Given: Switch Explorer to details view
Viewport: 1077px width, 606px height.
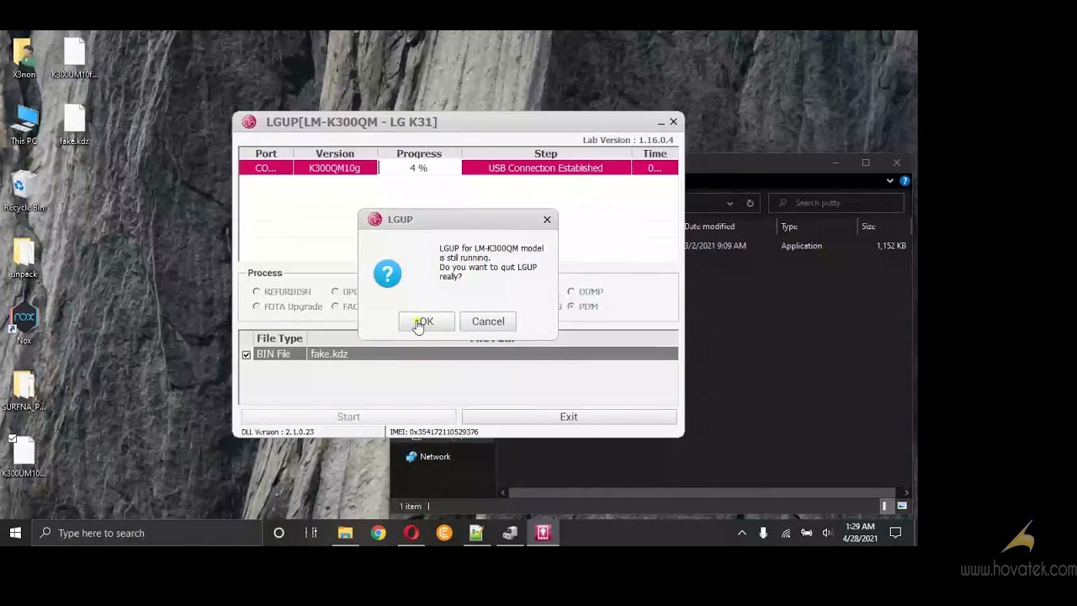Looking at the screenshot, I should pos(884,506).
